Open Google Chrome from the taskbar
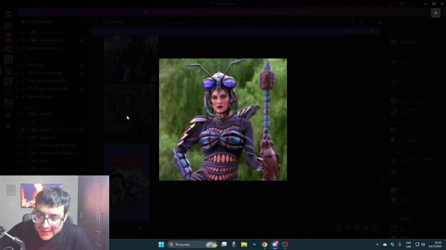This screenshot has width=446, height=250. pyautogui.click(x=264, y=244)
